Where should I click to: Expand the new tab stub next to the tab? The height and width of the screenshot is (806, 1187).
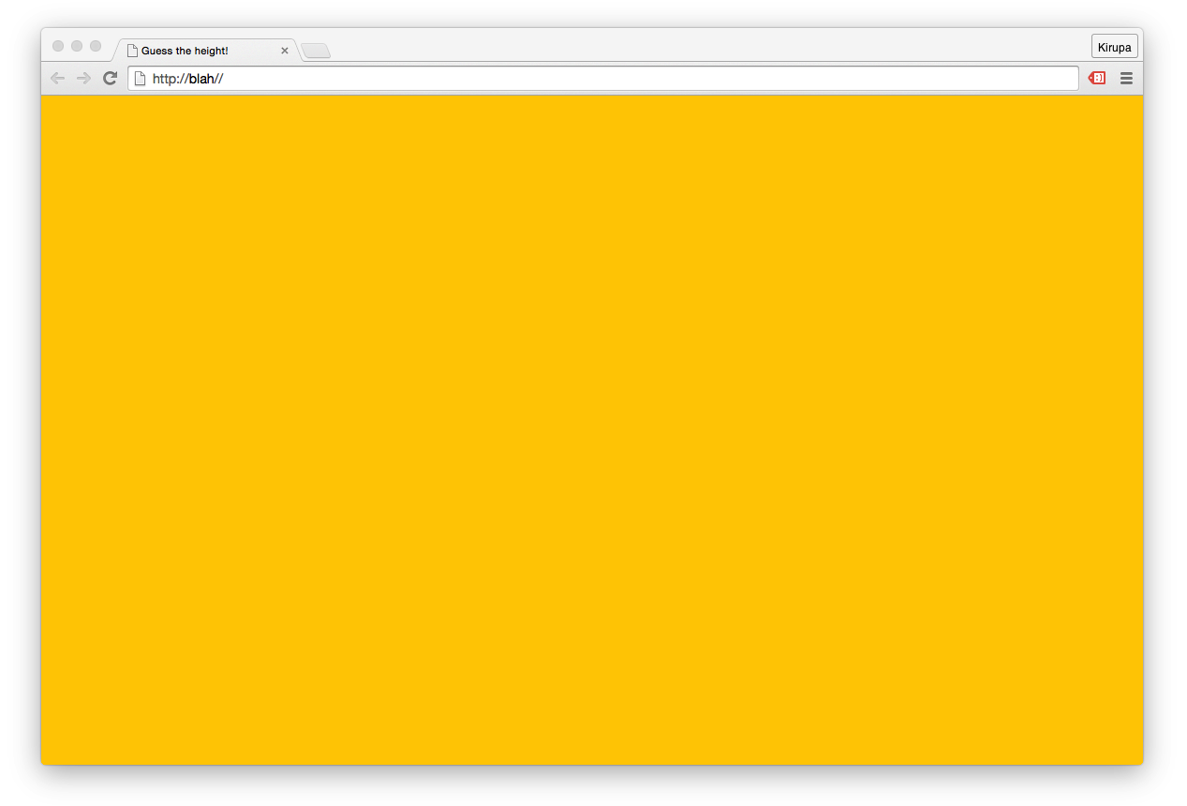316,51
